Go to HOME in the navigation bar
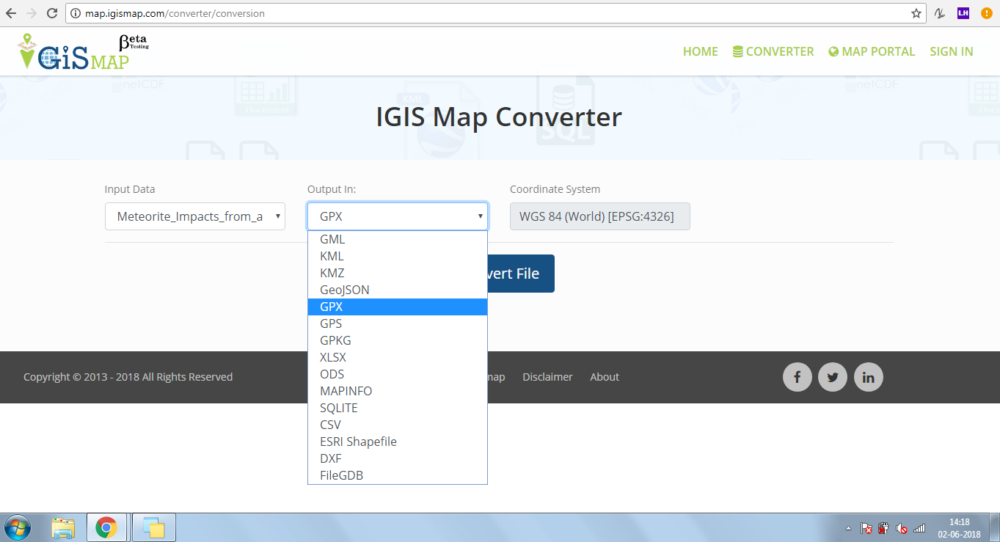1000x542 pixels. tap(700, 51)
